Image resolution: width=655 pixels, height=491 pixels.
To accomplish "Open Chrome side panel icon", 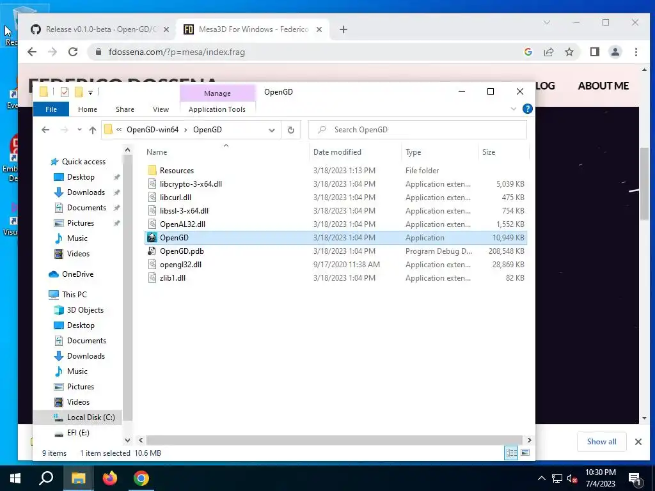I will [594, 52].
